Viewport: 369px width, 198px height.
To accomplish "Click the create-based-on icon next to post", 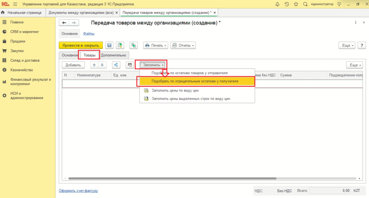I will pos(134,45).
